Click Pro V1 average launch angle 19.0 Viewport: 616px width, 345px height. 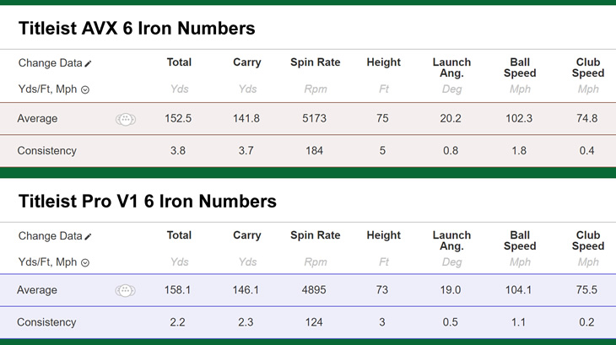[x=451, y=290]
